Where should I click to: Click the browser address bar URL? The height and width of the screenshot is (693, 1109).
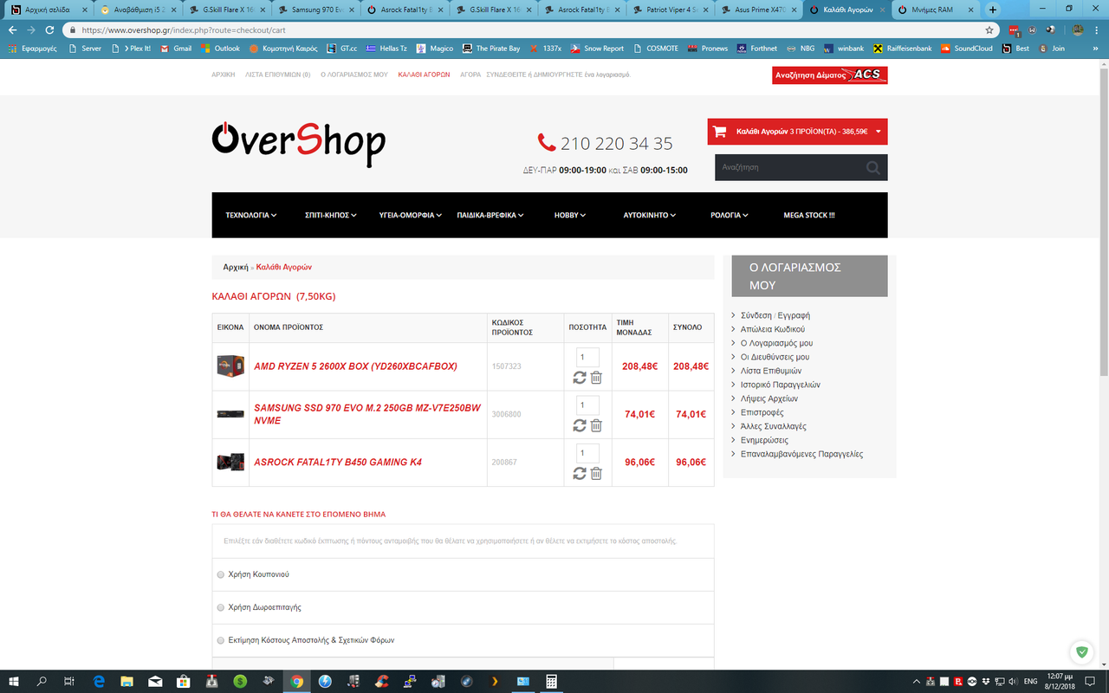point(184,29)
